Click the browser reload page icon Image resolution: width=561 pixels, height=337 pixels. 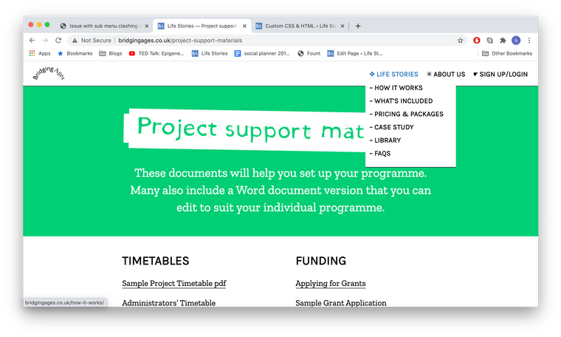click(58, 40)
